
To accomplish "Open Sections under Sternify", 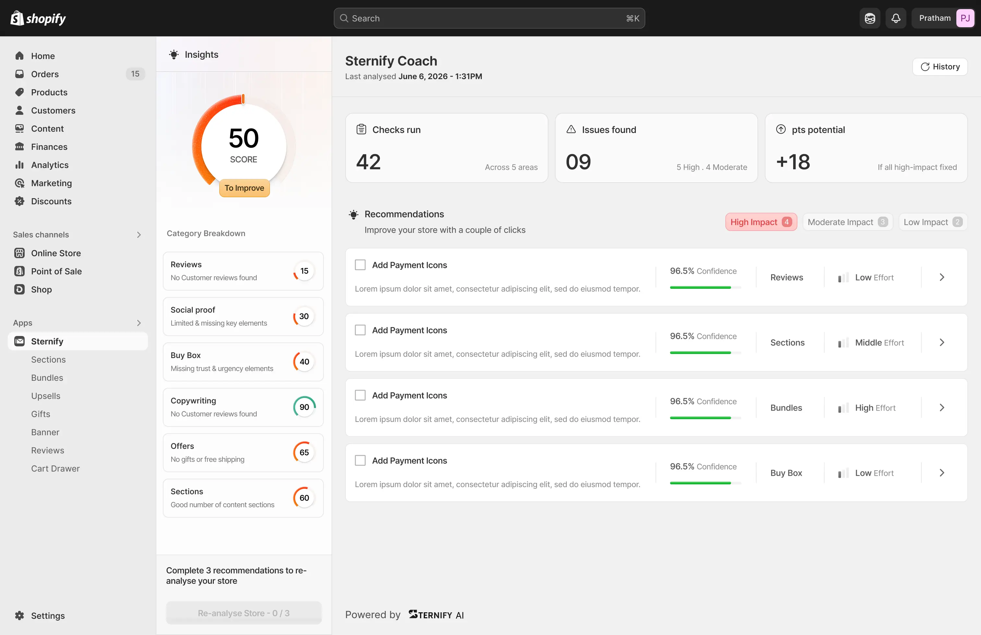I will pyautogui.click(x=48, y=359).
